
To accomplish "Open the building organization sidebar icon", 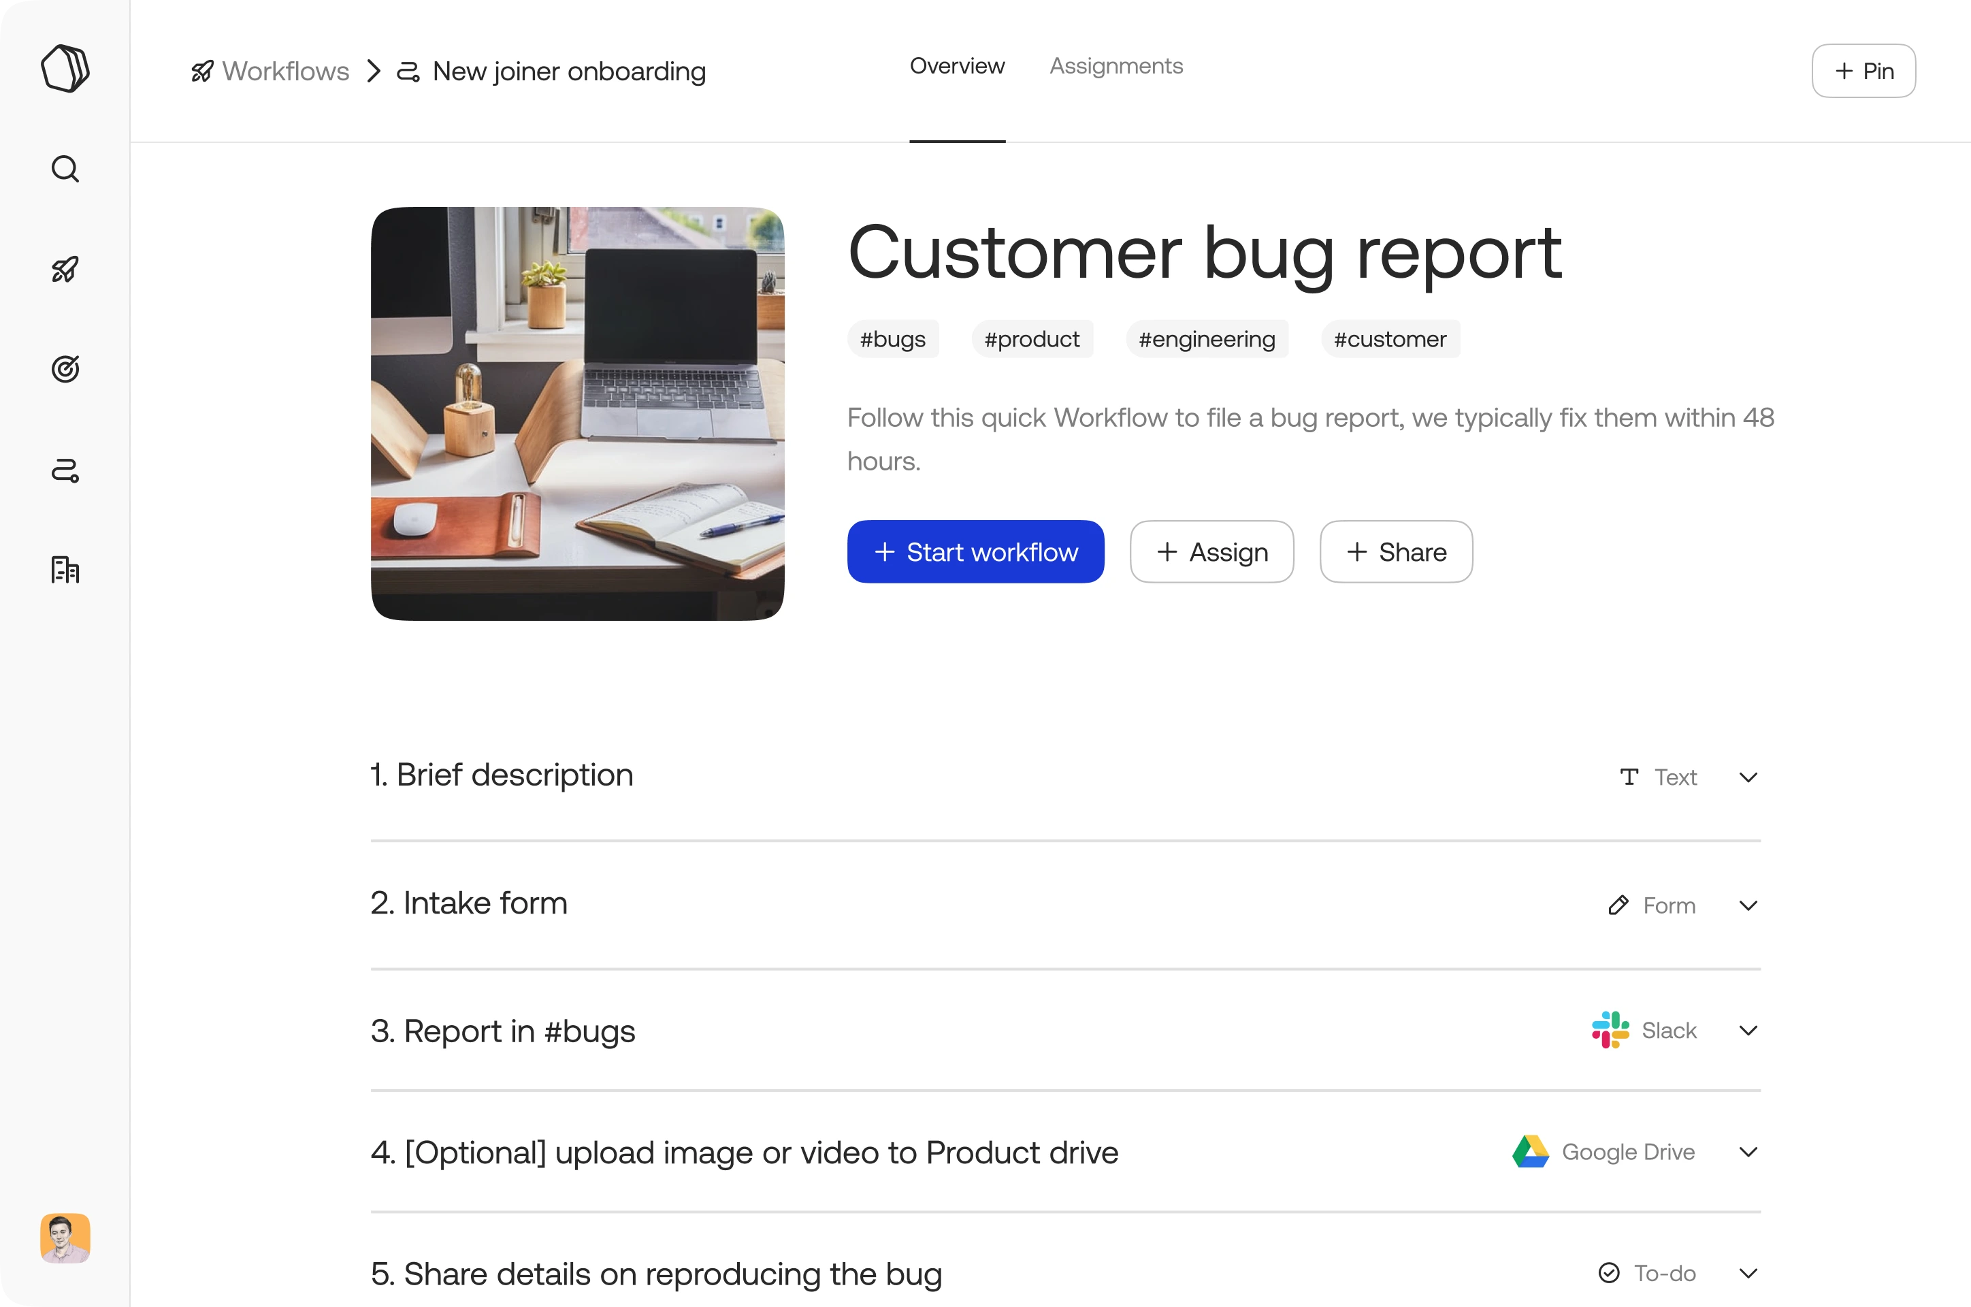I will pyautogui.click(x=65, y=570).
